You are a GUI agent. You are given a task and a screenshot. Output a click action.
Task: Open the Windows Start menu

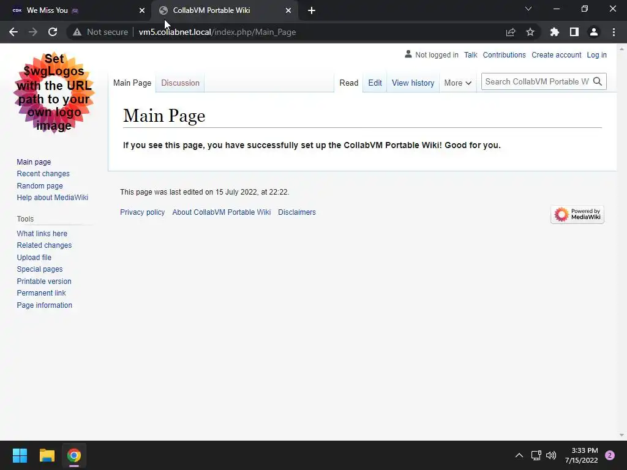point(20,455)
